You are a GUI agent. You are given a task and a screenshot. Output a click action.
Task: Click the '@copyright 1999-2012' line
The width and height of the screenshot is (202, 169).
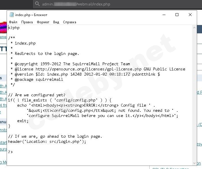click(x=70, y=64)
